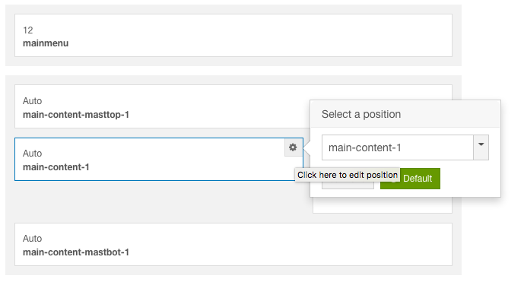Screen dimensions: 524x282
Task: Click the partially hidden block below the popover
Action: [383, 205]
